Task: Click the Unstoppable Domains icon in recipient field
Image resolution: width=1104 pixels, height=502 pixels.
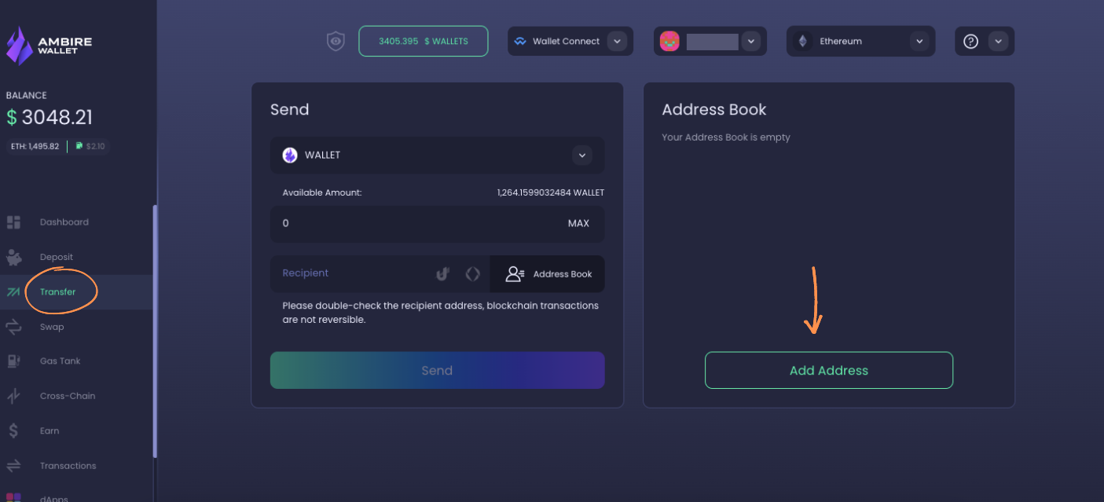Action: pos(442,273)
